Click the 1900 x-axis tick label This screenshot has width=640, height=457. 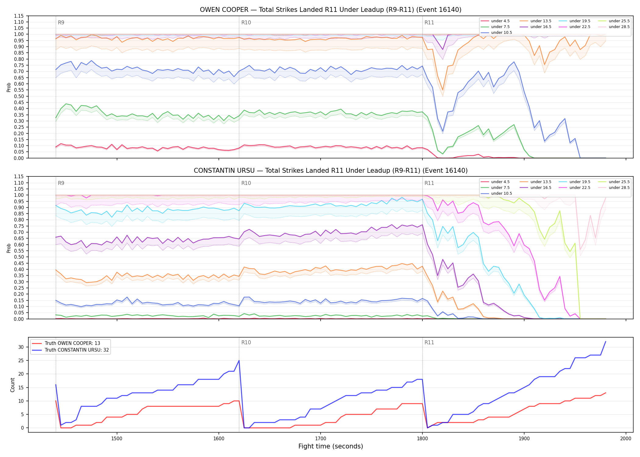tap(524, 438)
